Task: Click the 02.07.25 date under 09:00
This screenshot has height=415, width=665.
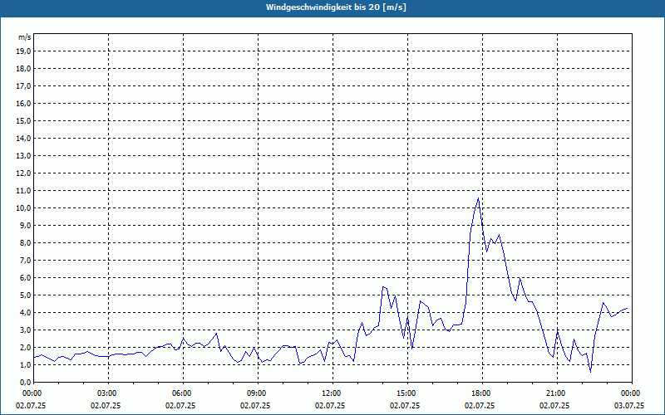Action: [255, 405]
